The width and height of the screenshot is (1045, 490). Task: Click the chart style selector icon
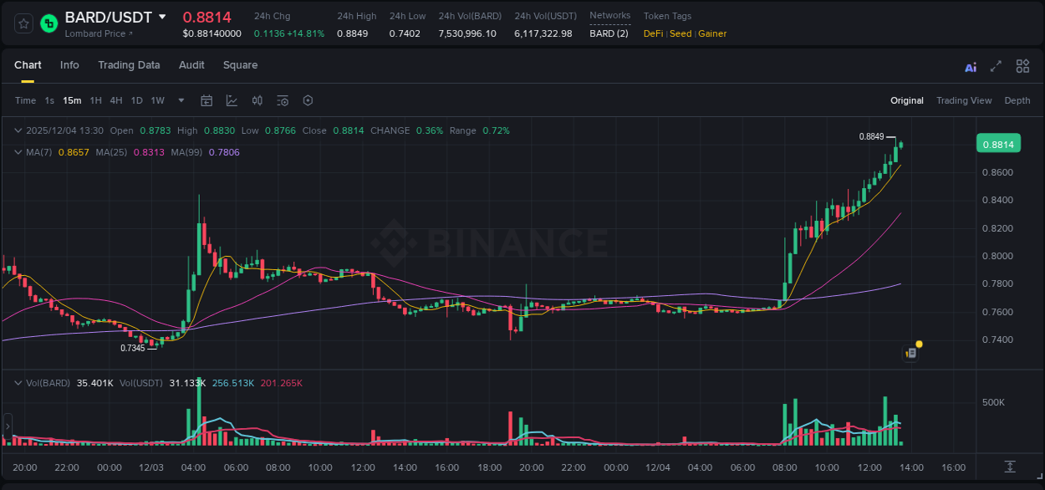point(232,100)
